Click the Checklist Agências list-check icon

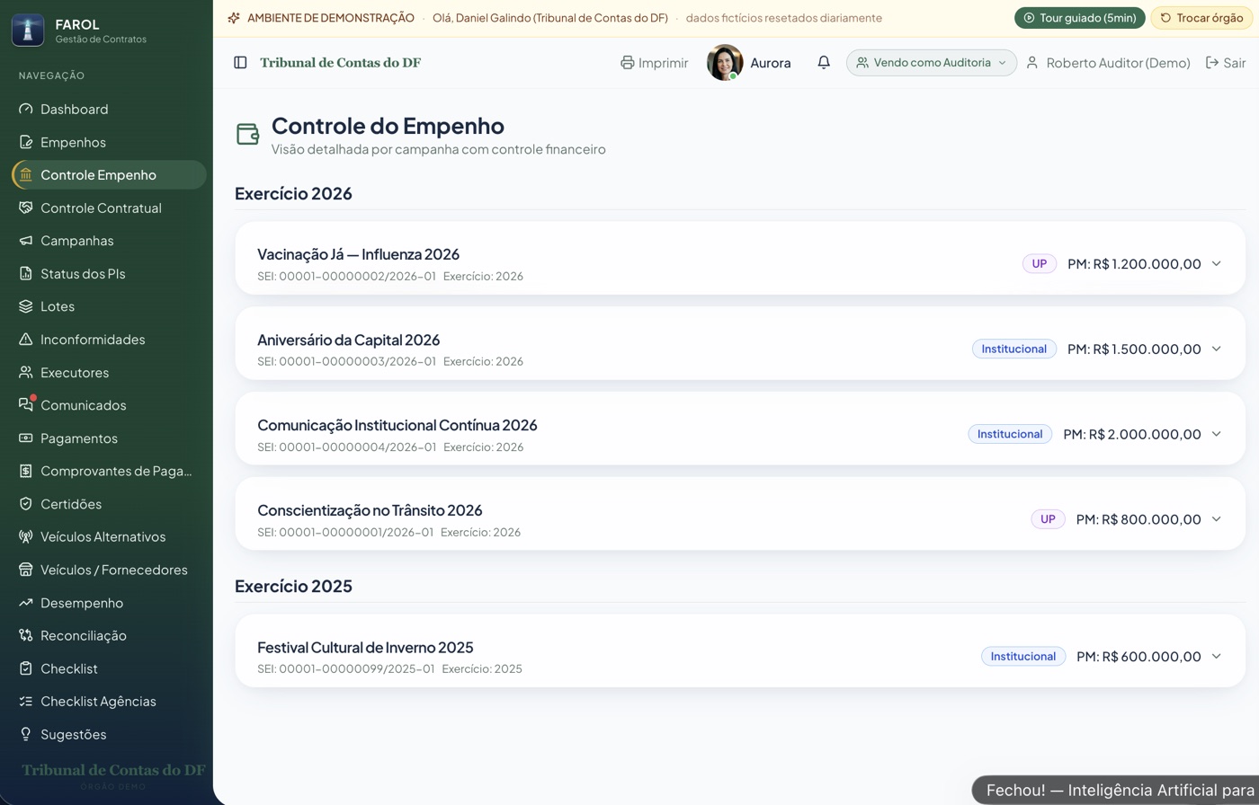[26, 702]
